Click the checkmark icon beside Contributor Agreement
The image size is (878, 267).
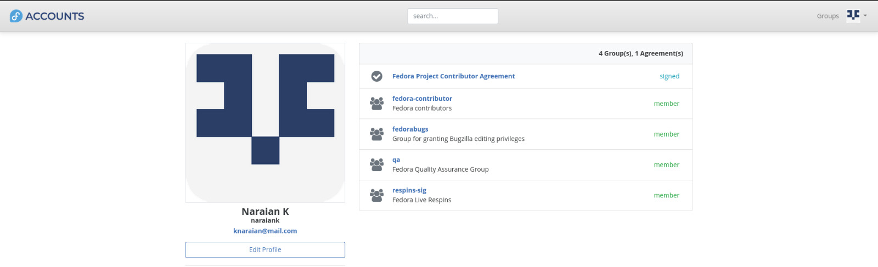pyautogui.click(x=376, y=76)
